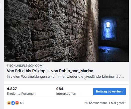Open the list of 43 reactions
The width and height of the screenshot is (131, 109).
tap(22, 103)
